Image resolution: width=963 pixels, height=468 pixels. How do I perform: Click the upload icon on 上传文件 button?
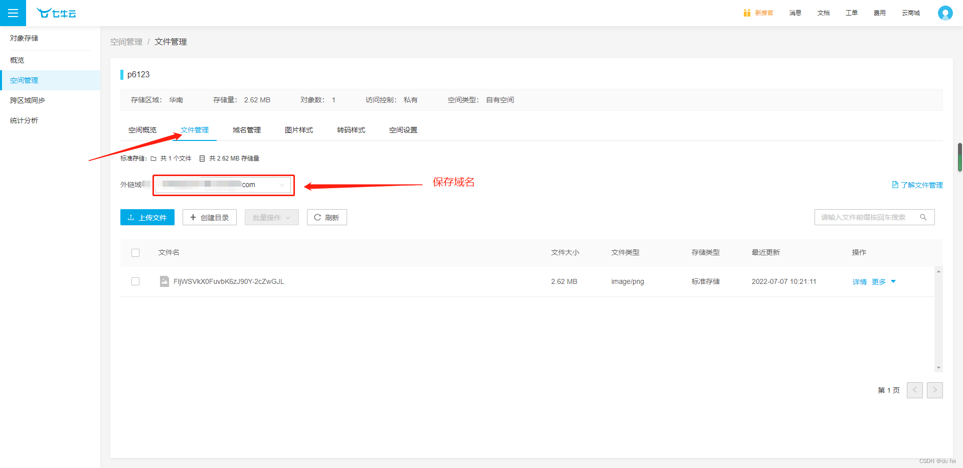131,217
